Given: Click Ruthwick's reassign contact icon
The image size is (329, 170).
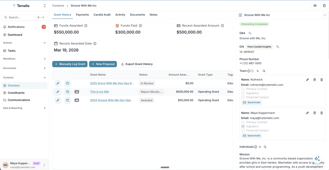Looking at the screenshot, I should point(314,80).
